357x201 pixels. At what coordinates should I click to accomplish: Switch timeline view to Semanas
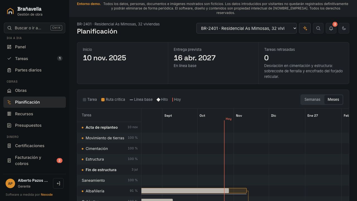pyautogui.click(x=312, y=100)
